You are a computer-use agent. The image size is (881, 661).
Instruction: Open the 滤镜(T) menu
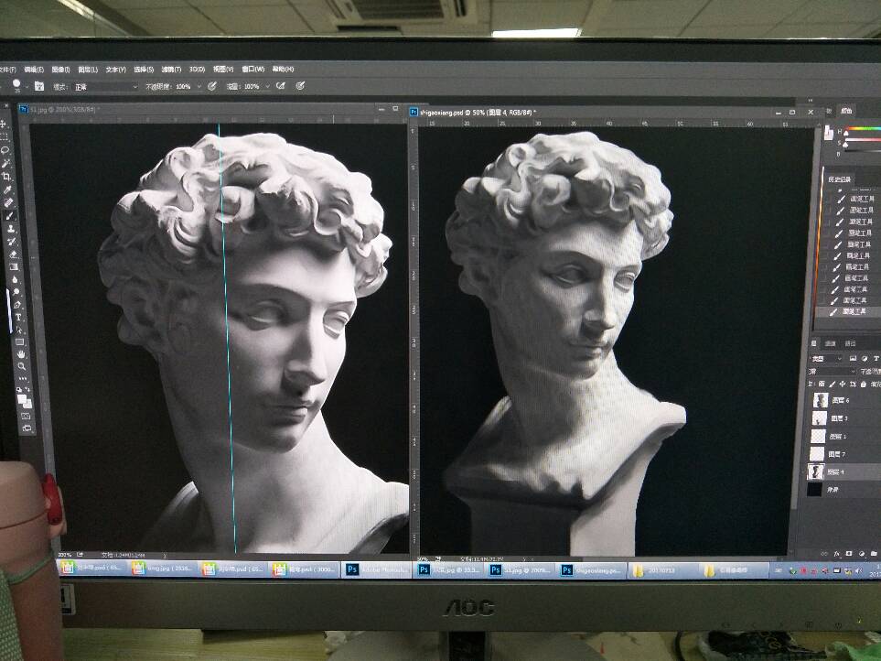point(171,70)
